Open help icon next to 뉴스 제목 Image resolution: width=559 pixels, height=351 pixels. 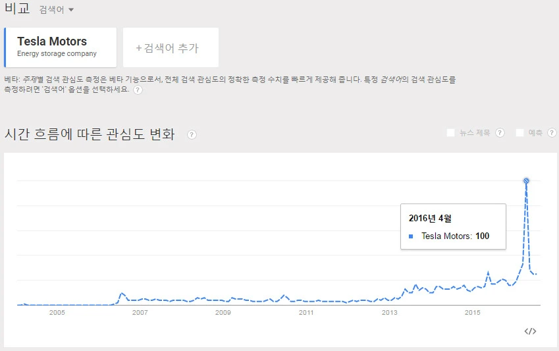(x=500, y=133)
